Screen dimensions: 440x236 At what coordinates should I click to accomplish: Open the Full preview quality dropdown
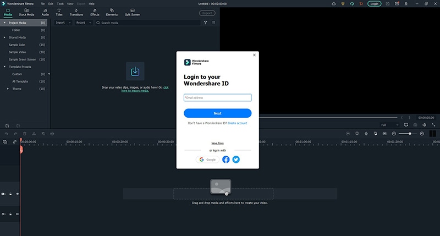(x=389, y=125)
